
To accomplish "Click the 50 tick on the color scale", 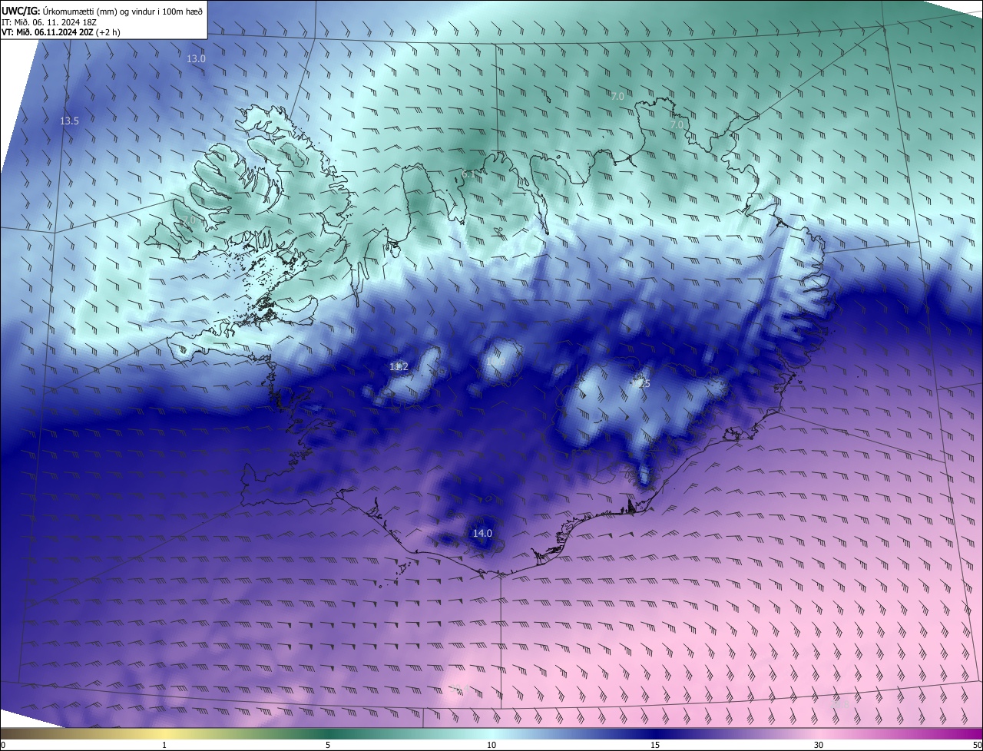I will pyautogui.click(x=977, y=745).
